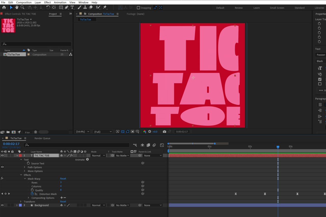
Task: Select TicTacToe composition in Project panel
Action: (x=14, y=54)
